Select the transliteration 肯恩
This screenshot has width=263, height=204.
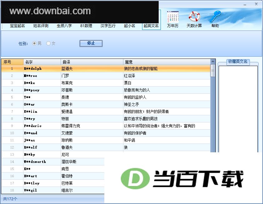(x=65, y=169)
